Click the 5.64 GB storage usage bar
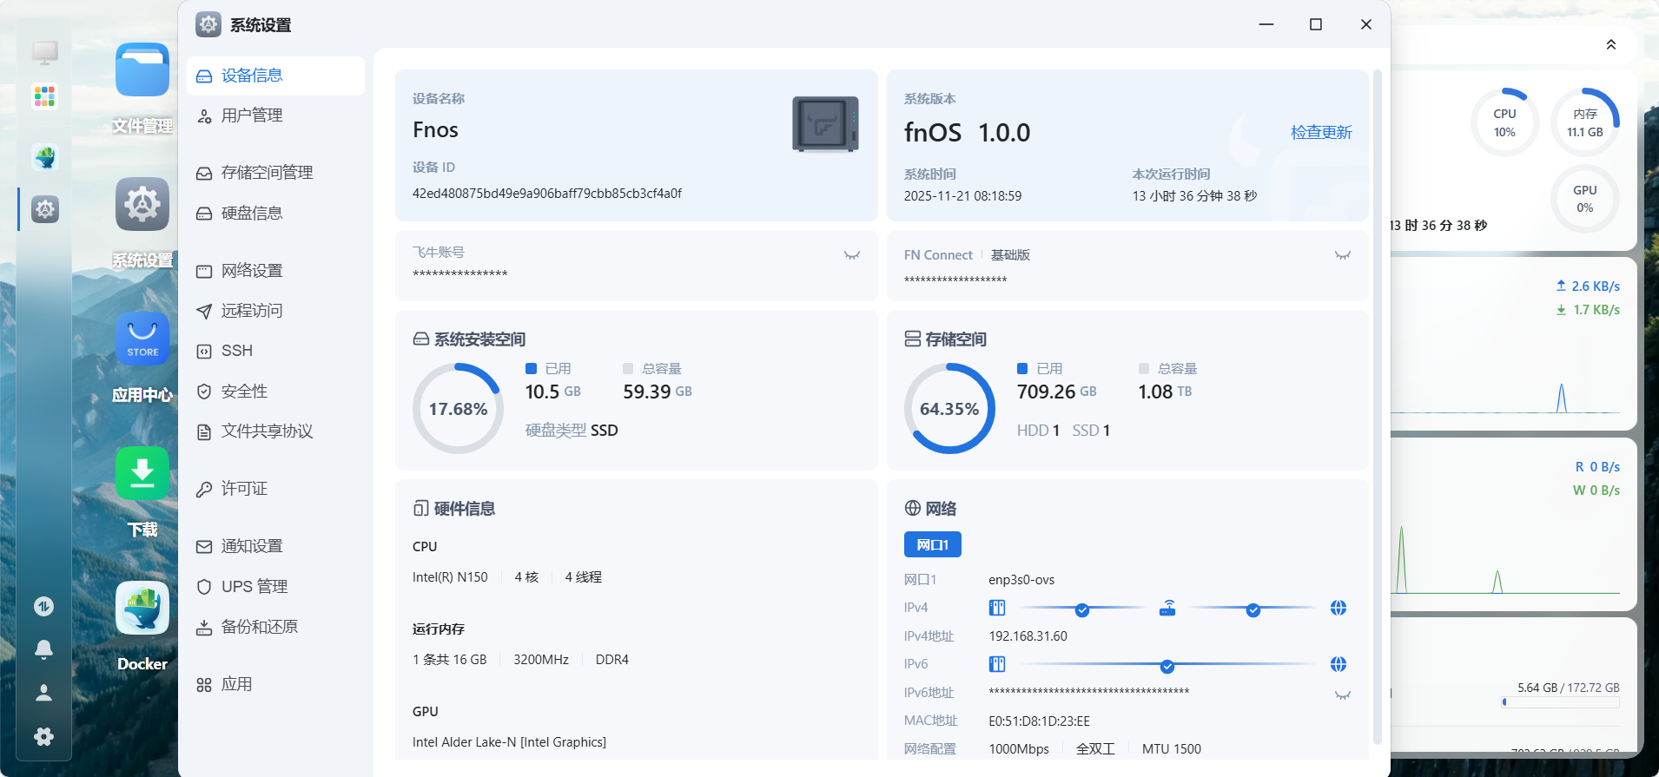 click(x=1561, y=702)
